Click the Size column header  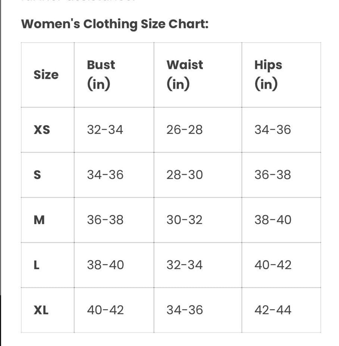(46, 75)
